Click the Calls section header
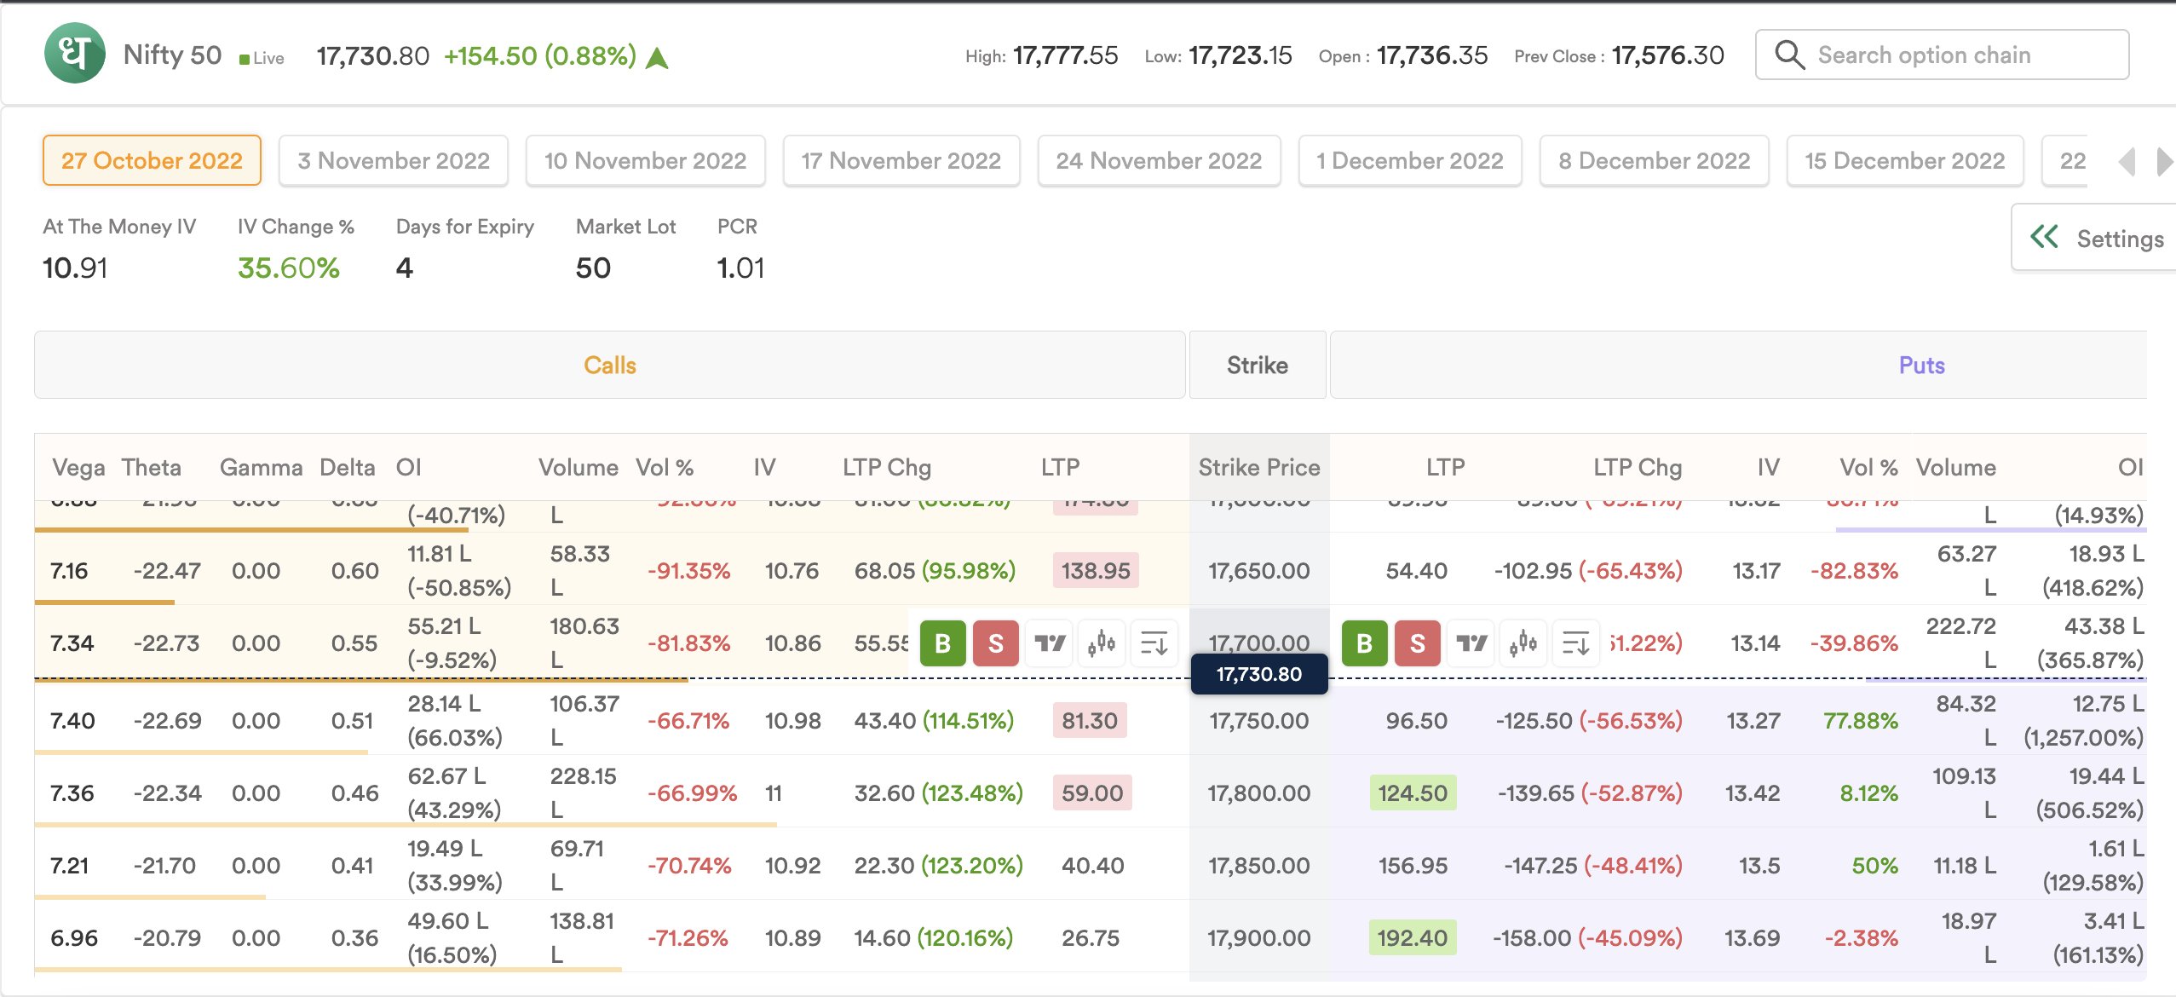2176x997 pixels. (609, 366)
